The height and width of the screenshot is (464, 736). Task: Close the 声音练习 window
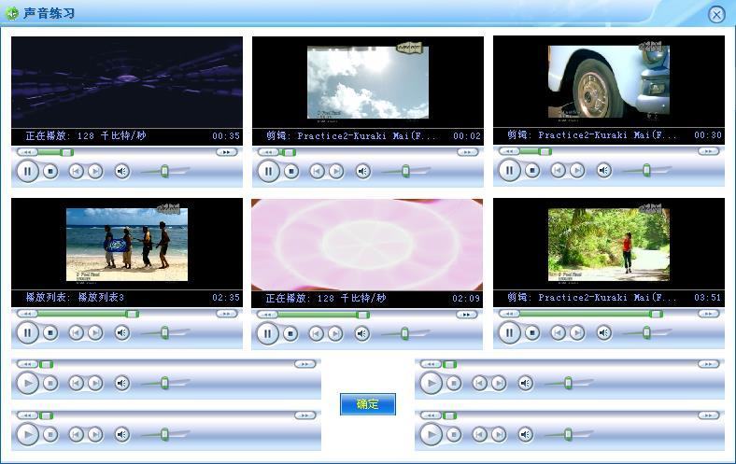tap(716, 14)
